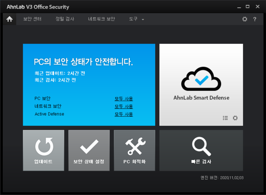This screenshot has height=195, width=266.
Task: Expand the 도구 dropdown menu
Action: 135,19
